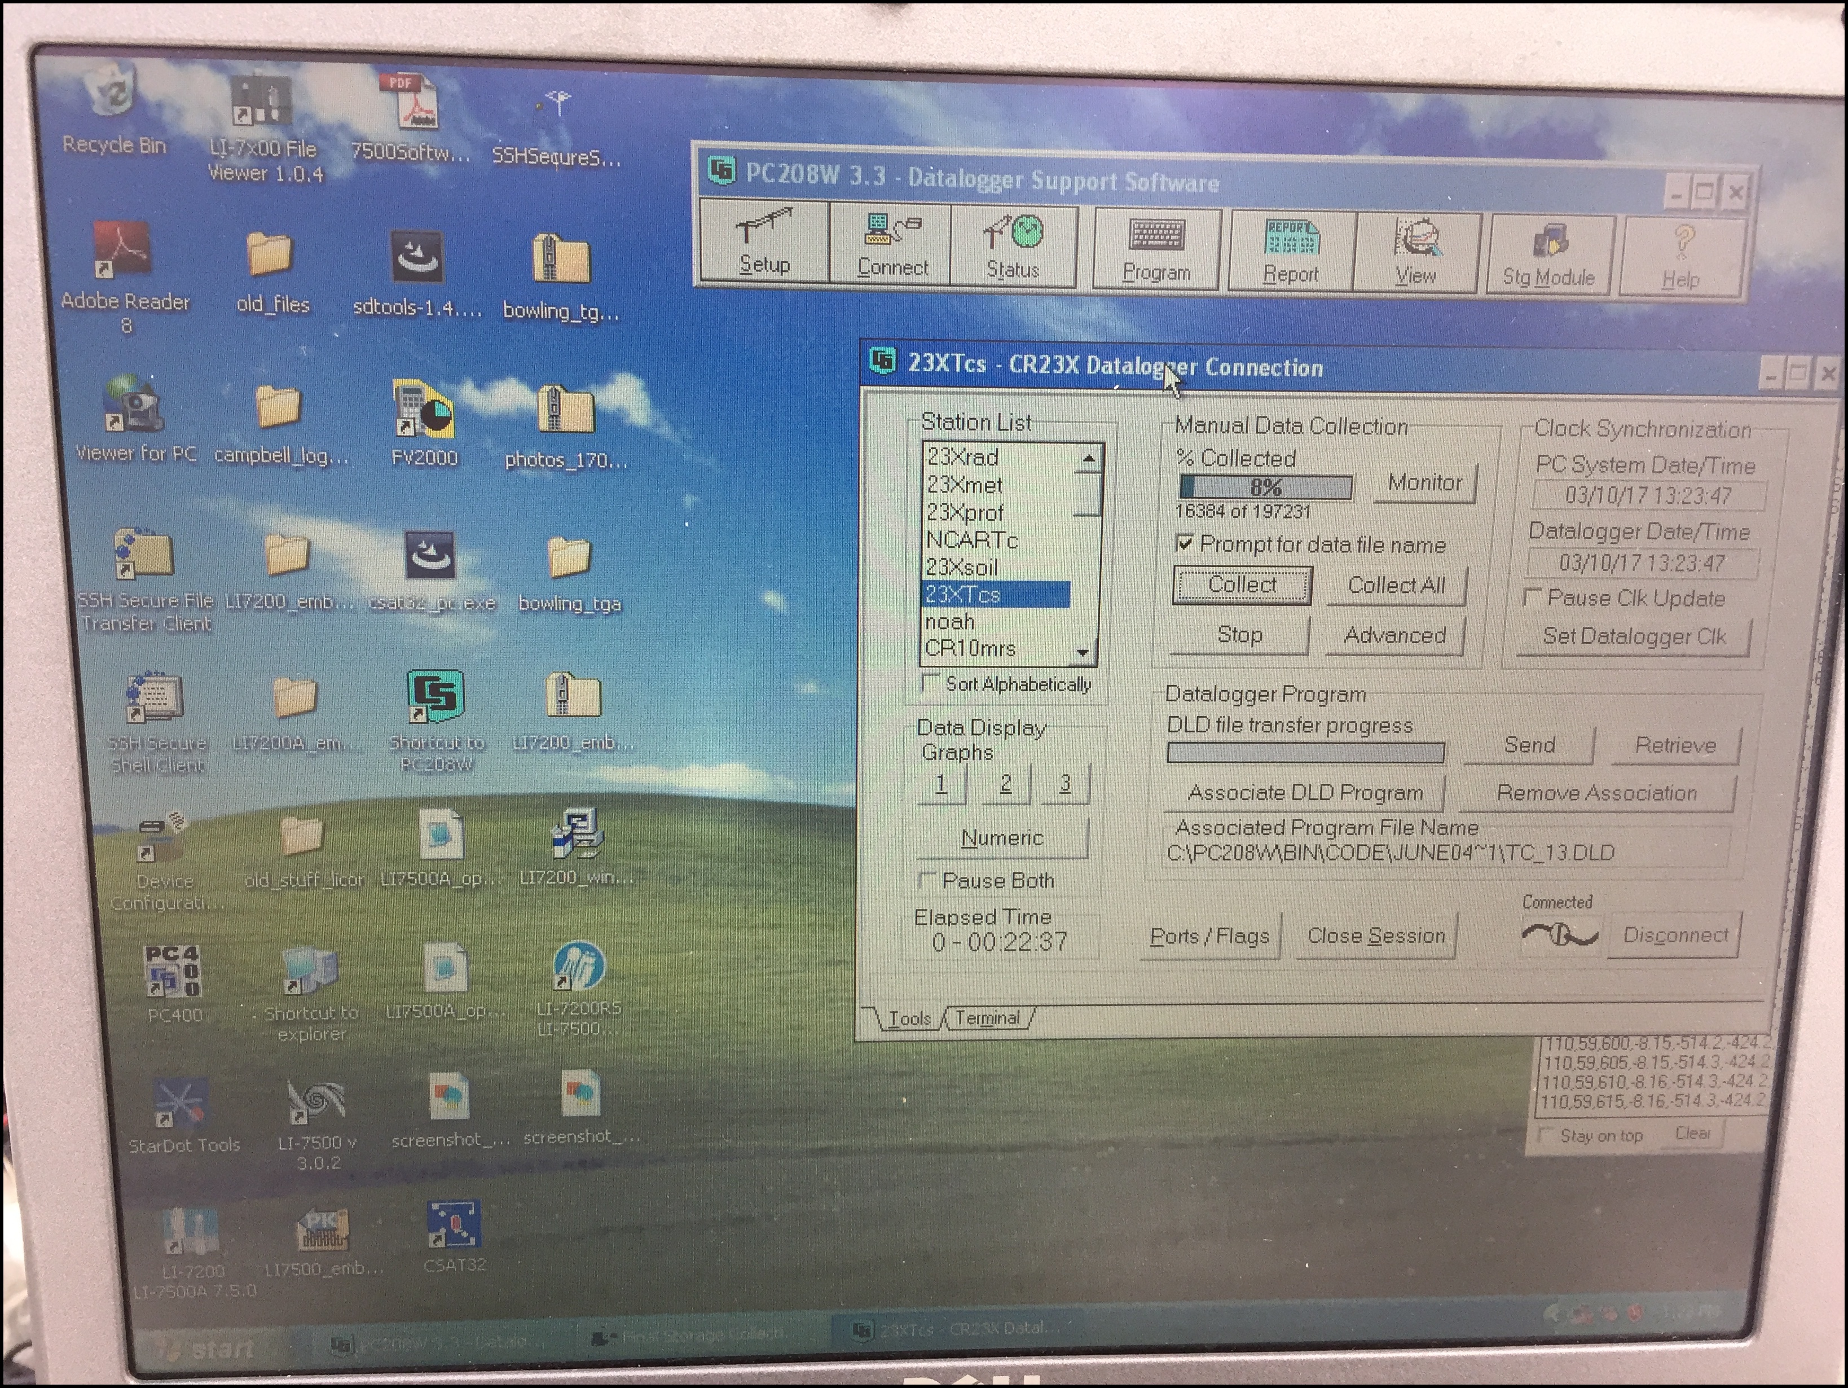
Task: Open data display graph 1
Action: click(941, 784)
